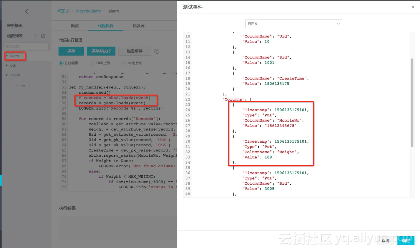Open the 自定义 event template dropdown

coord(294,24)
